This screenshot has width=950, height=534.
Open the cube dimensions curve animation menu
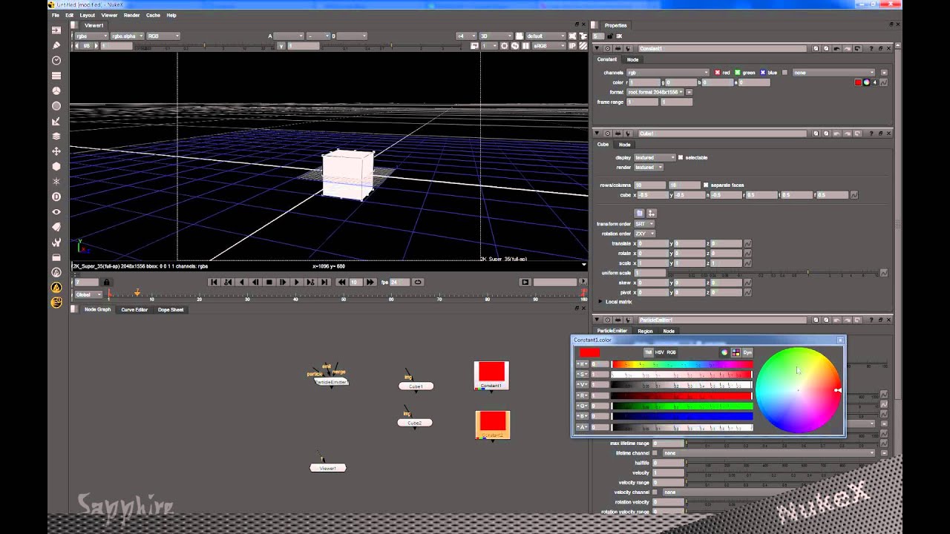[x=854, y=195]
